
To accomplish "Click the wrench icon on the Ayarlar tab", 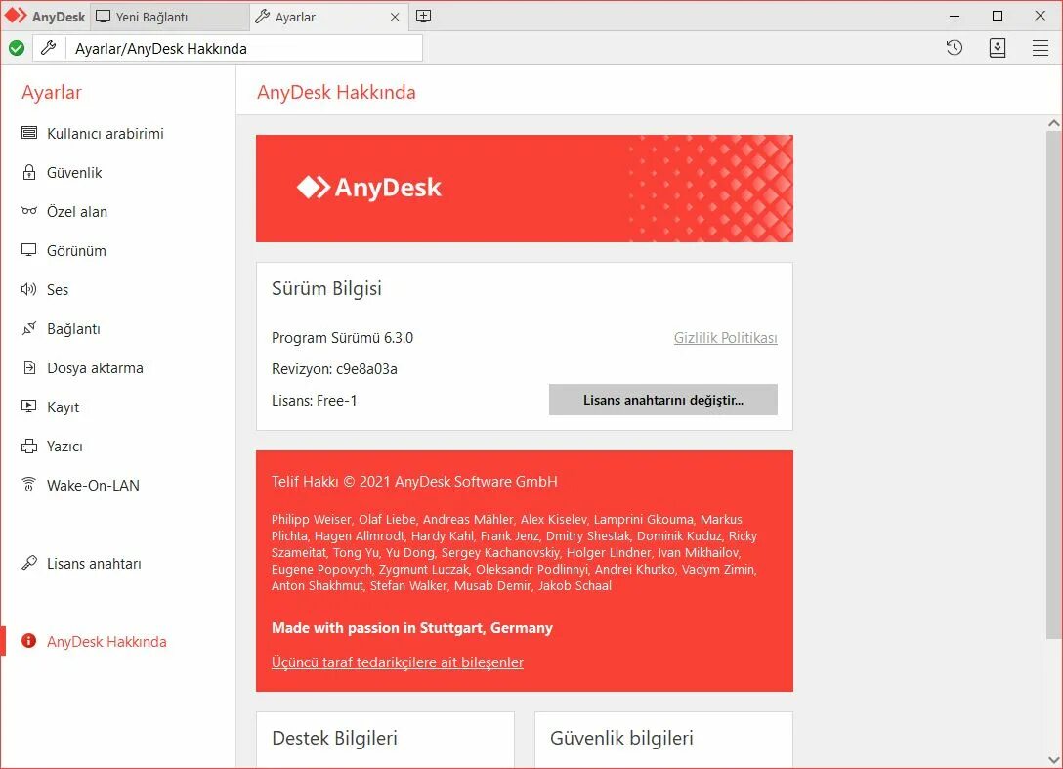I will tap(263, 17).
